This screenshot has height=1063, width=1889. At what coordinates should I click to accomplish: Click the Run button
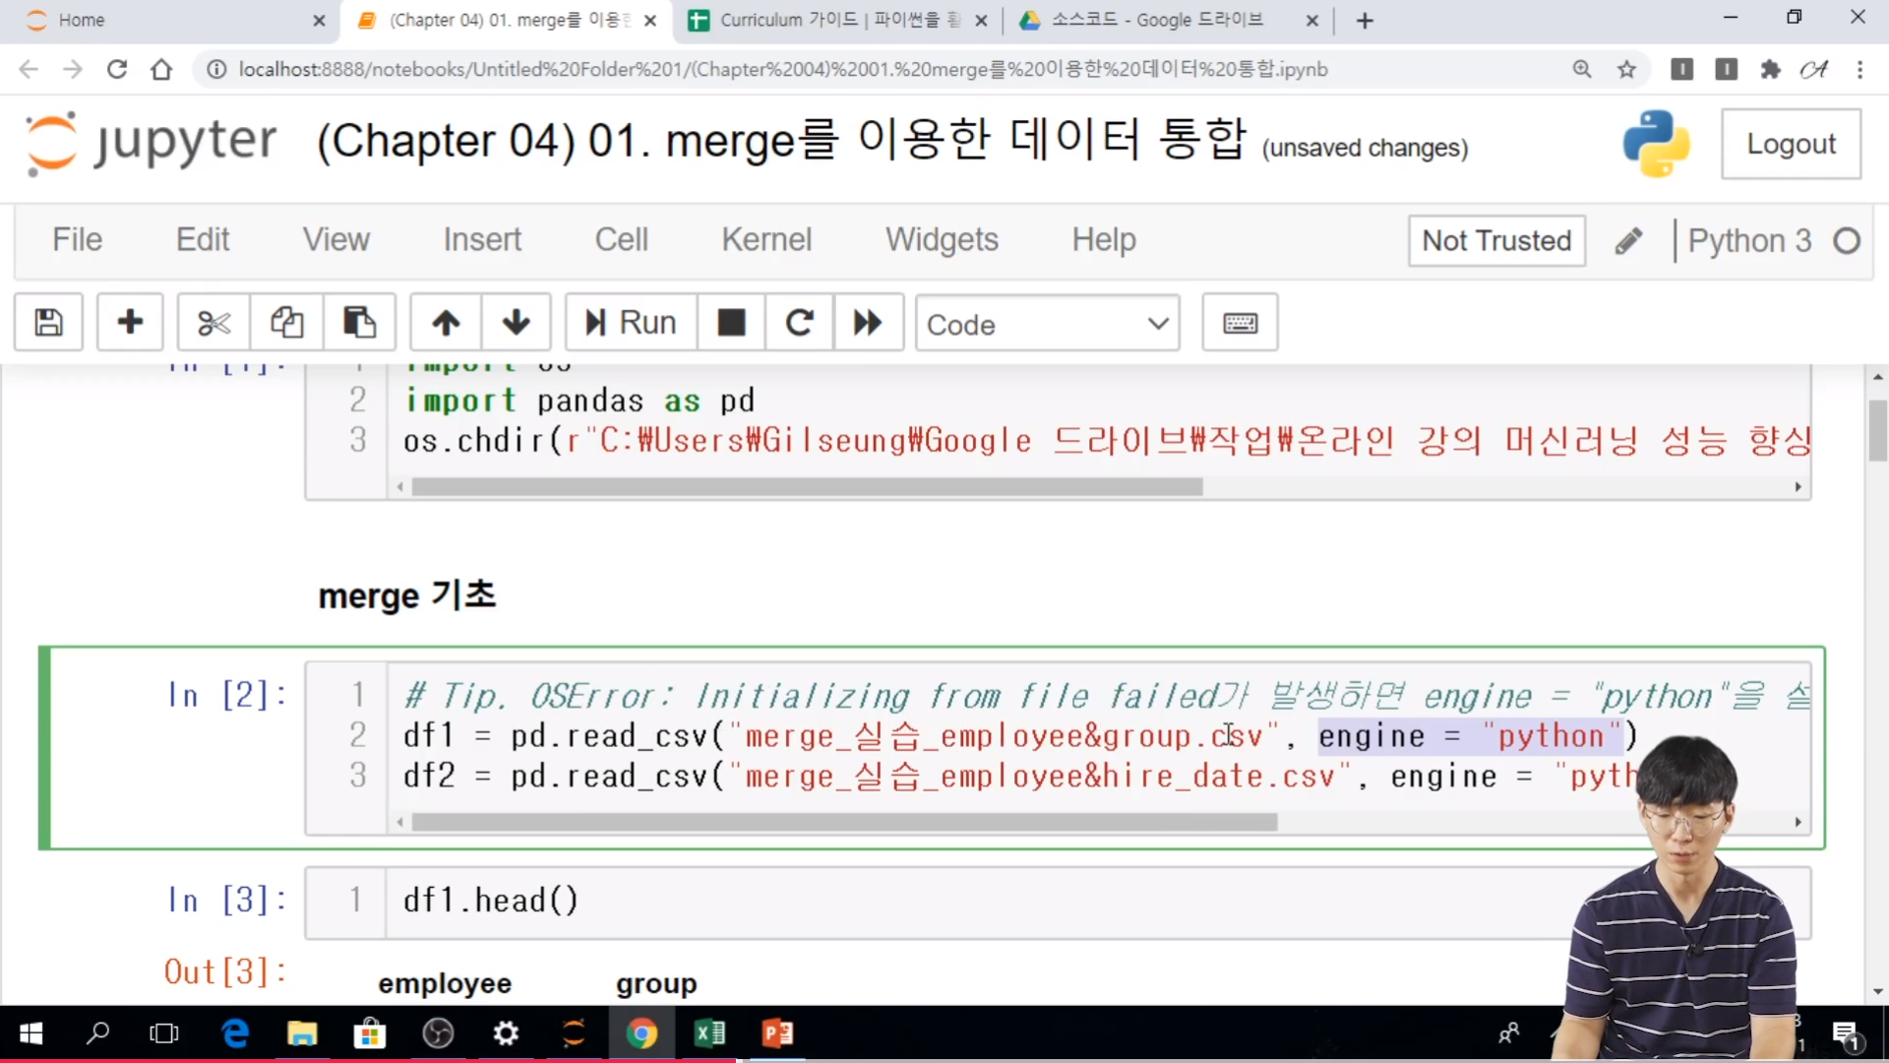tap(631, 322)
